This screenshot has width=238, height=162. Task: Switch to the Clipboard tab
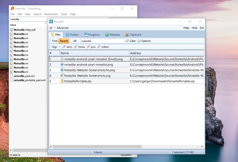(133, 35)
